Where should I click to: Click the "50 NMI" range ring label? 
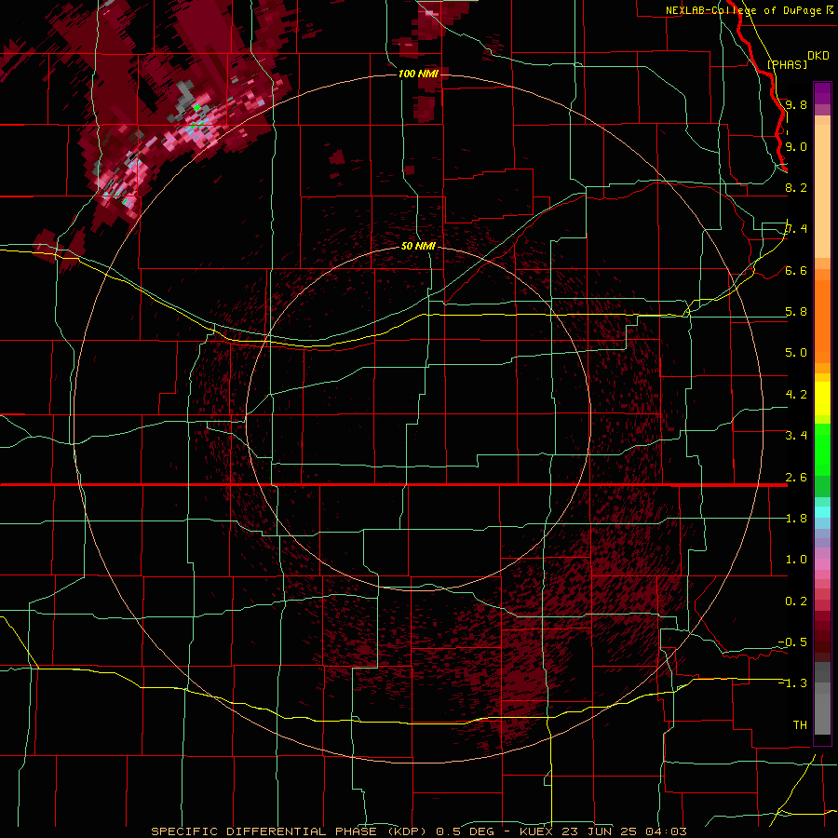(x=418, y=246)
